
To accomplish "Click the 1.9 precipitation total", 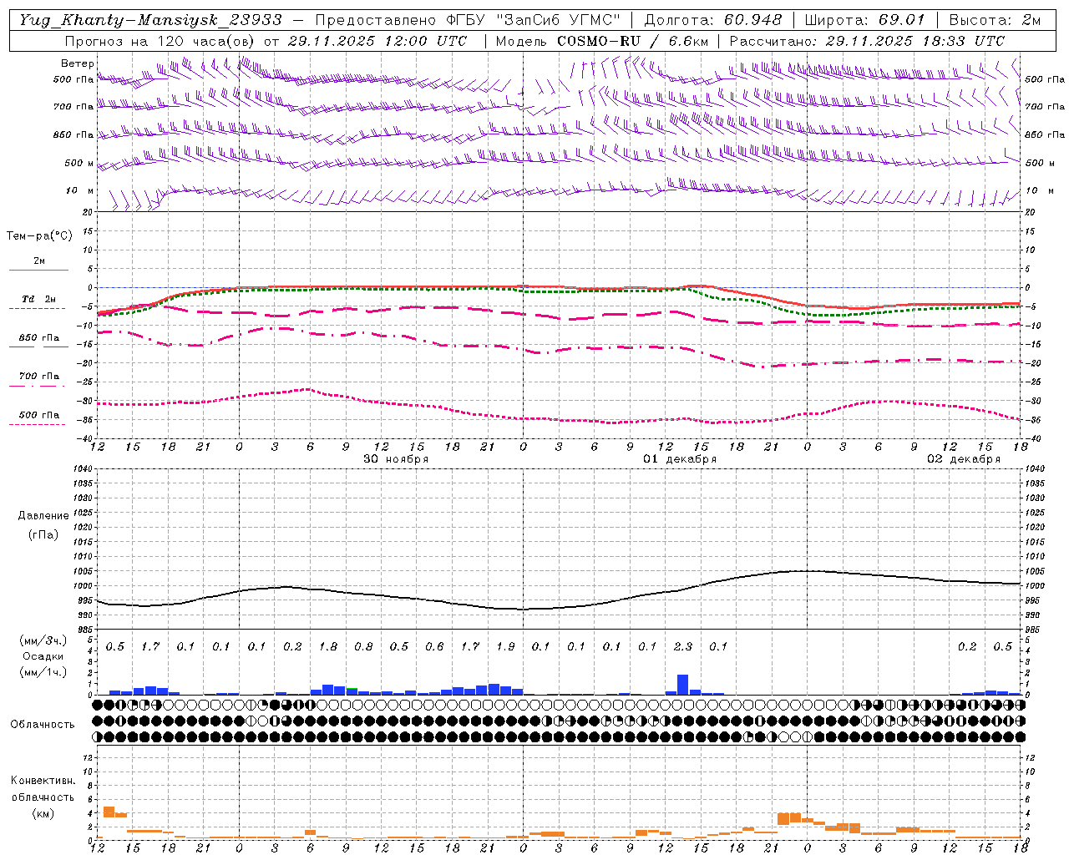I will (505, 646).
